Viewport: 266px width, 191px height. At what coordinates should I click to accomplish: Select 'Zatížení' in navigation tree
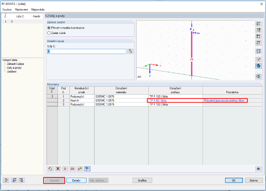coord(12,72)
